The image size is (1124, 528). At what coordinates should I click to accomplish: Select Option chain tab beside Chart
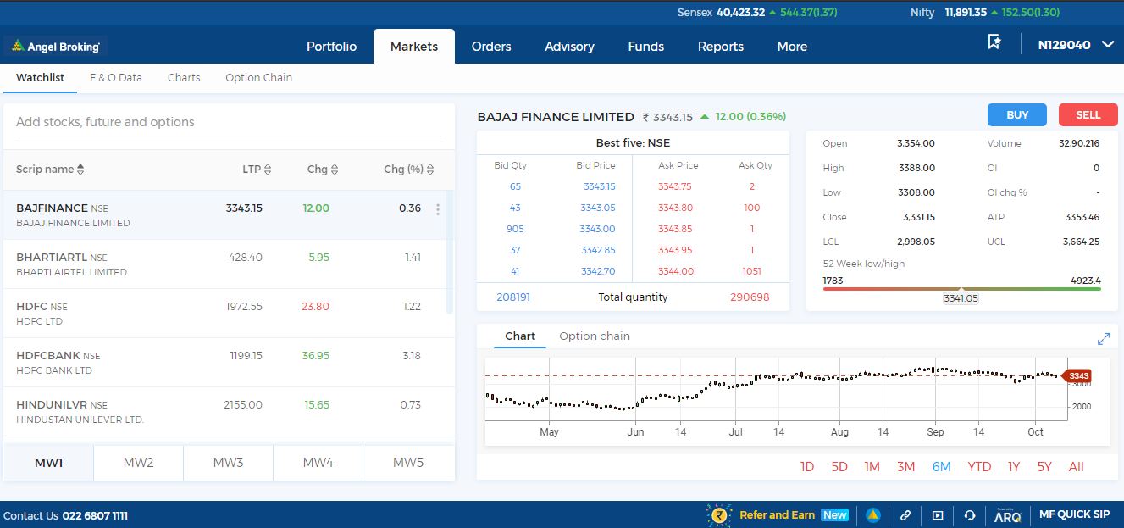pos(595,336)
